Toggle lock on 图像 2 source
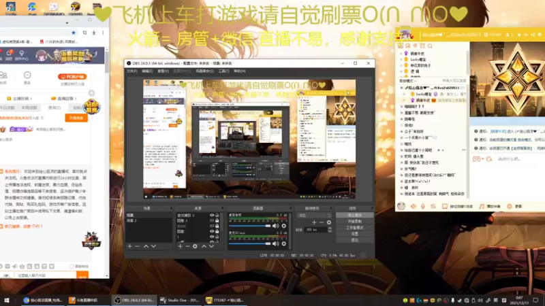 217,220
